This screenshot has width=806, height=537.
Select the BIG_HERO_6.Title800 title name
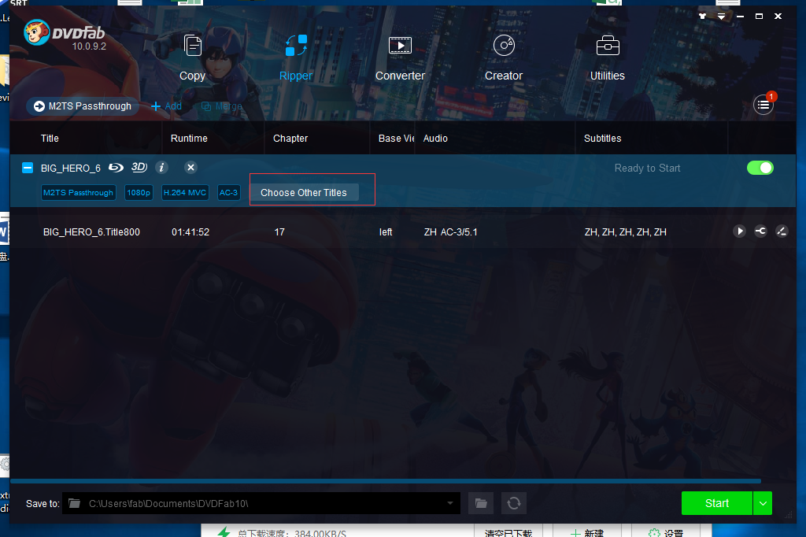point(91,232)
